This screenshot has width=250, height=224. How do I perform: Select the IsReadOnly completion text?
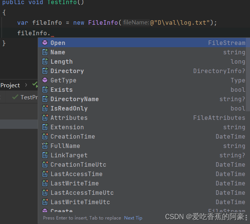[x=69, y=109]
